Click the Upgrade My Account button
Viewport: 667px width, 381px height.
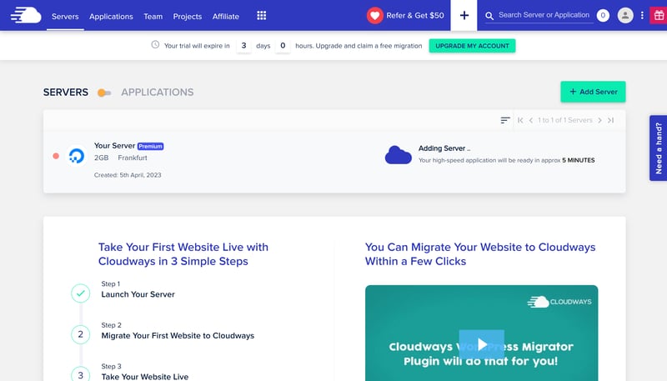[472, 46]
